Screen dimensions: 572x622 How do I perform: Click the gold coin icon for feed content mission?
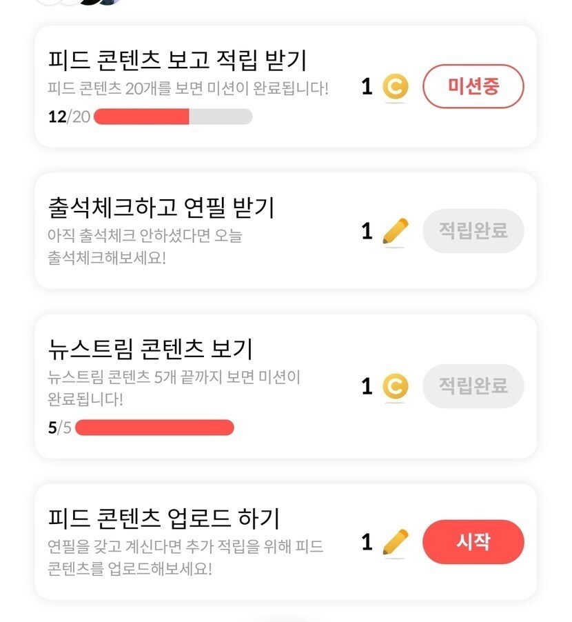pyautogui.click(x=395, y=87)
